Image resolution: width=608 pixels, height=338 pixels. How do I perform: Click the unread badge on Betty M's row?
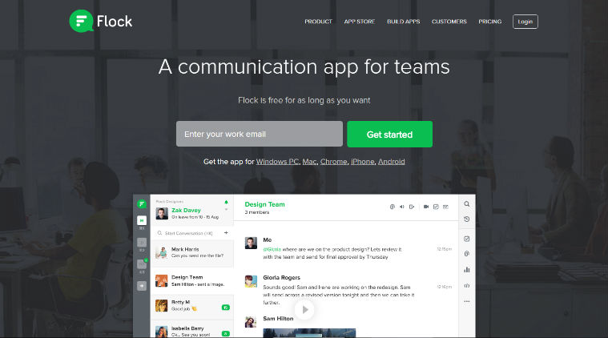[x=226, y=308]
